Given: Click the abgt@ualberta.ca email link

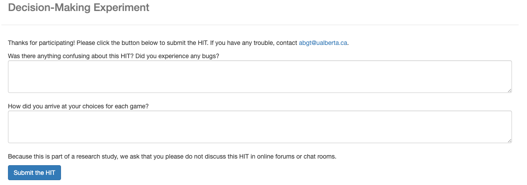Looking at the screenshot, I should (323, 43).
